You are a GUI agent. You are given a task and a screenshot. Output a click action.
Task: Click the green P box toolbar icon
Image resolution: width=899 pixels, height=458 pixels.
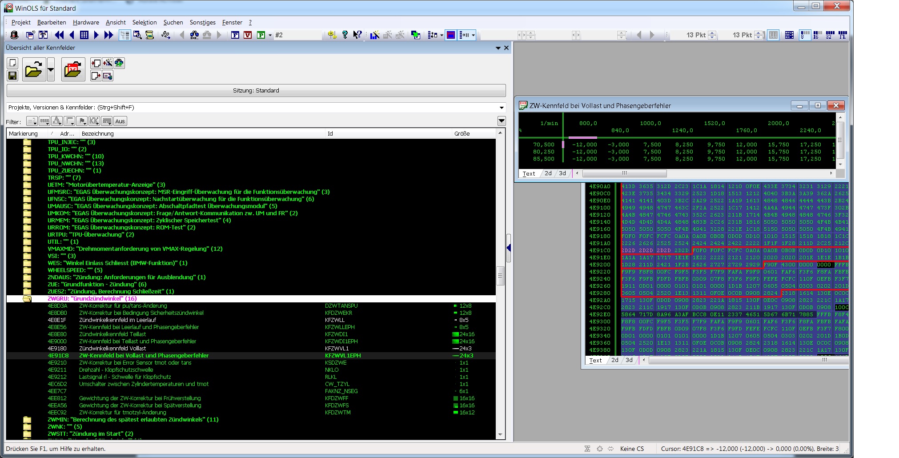261,35
